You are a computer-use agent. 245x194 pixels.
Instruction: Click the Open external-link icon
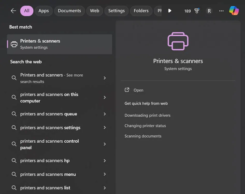tap(127, 90)
